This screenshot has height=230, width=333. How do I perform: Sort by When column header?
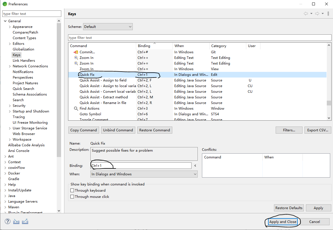(x=191, y=46)
